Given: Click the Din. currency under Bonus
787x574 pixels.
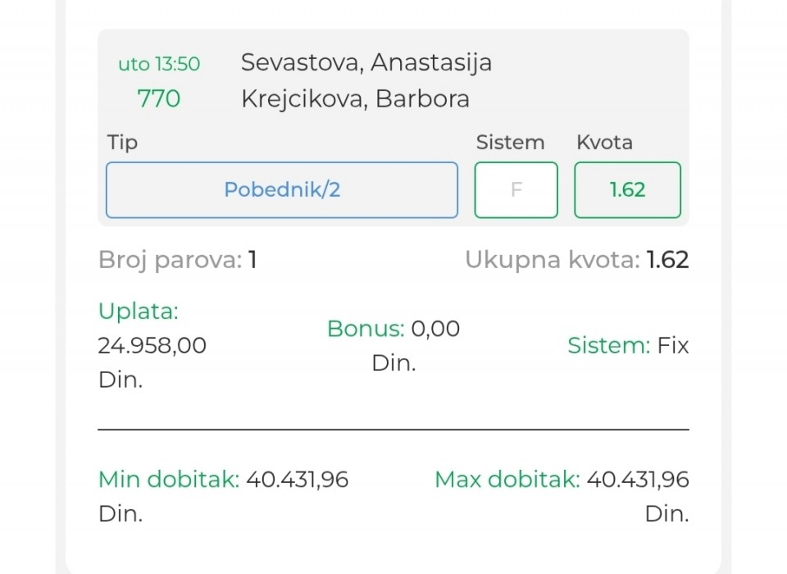Looking at the screenshot, I should pos(393,363).
